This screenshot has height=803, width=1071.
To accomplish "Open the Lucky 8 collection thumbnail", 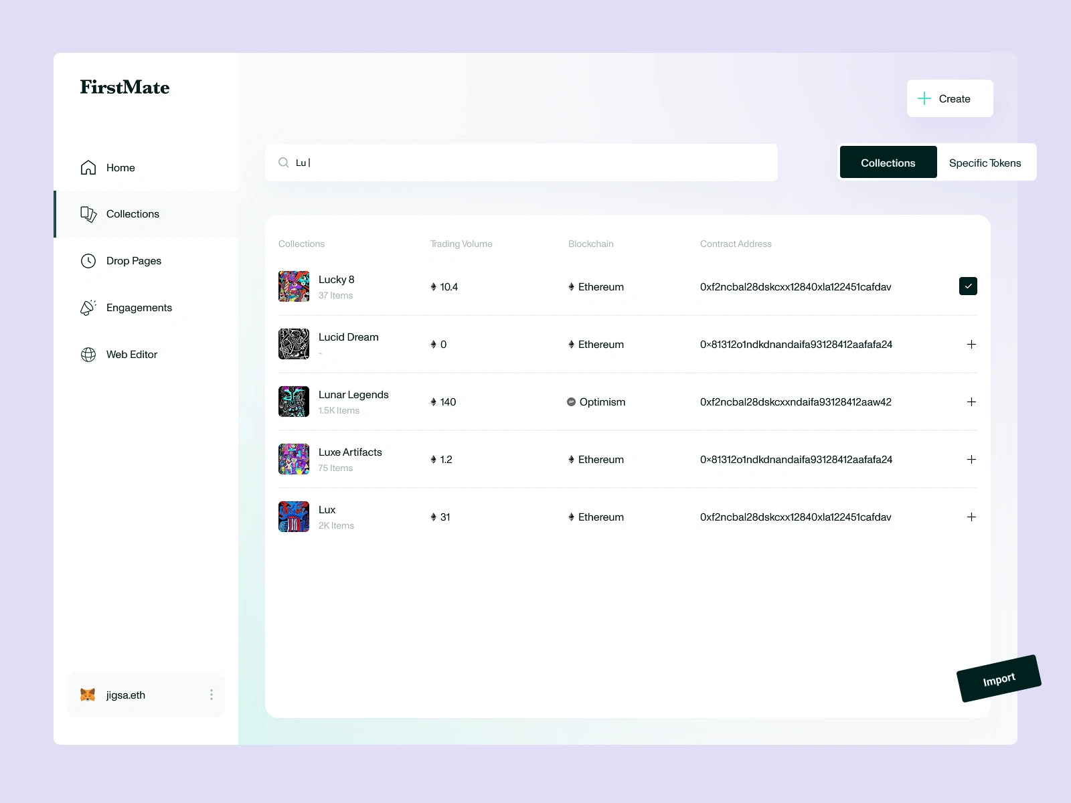I will tap(294, 286).
